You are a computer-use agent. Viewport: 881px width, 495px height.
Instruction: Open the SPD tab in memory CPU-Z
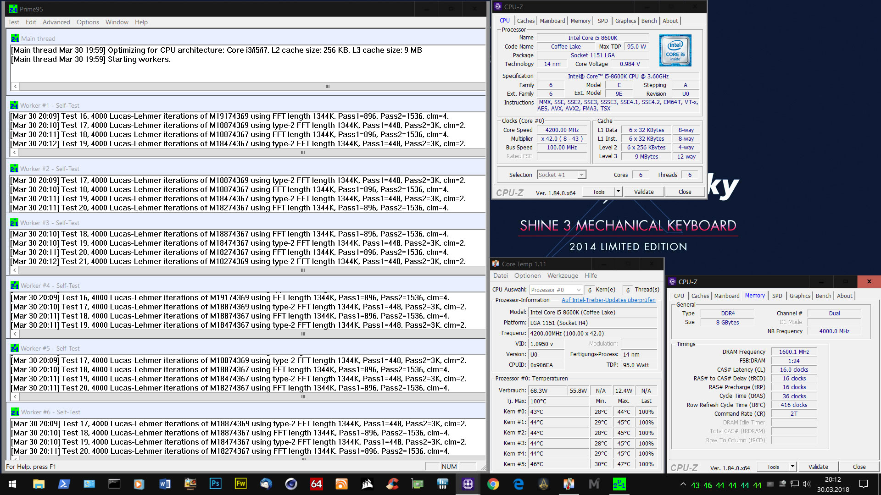point(777,296)
